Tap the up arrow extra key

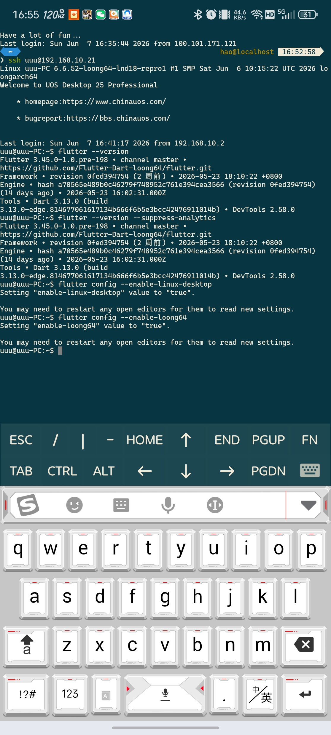click(186, 440)
